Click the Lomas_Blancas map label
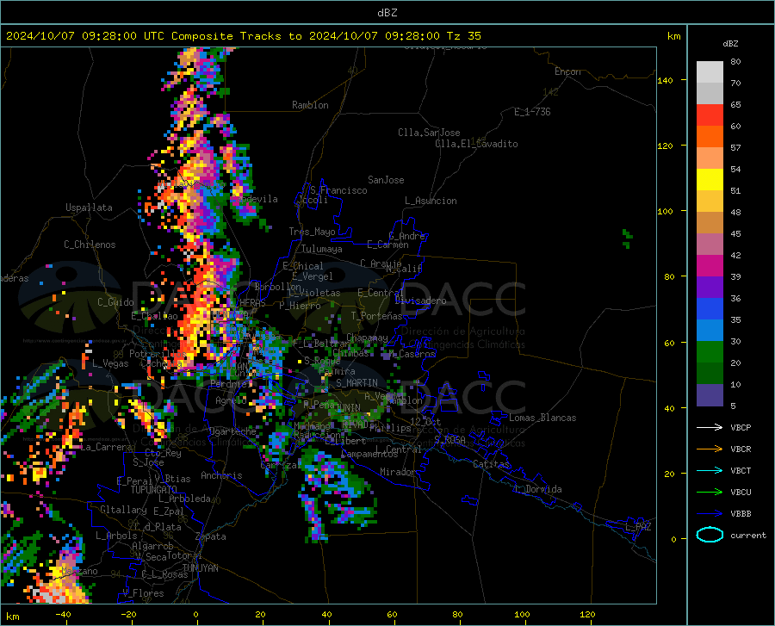Screen dimensions: 775x626 point(542,418)
